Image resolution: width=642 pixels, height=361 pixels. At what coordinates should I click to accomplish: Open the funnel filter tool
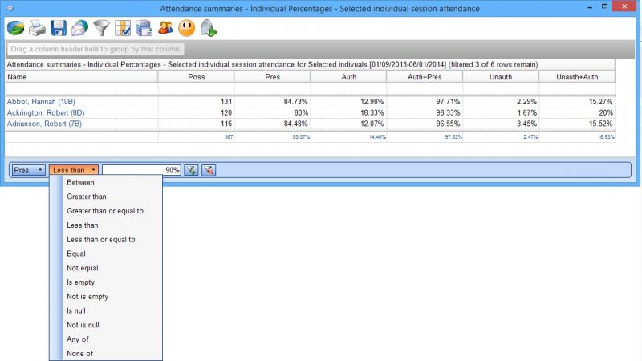coord(101,28)
